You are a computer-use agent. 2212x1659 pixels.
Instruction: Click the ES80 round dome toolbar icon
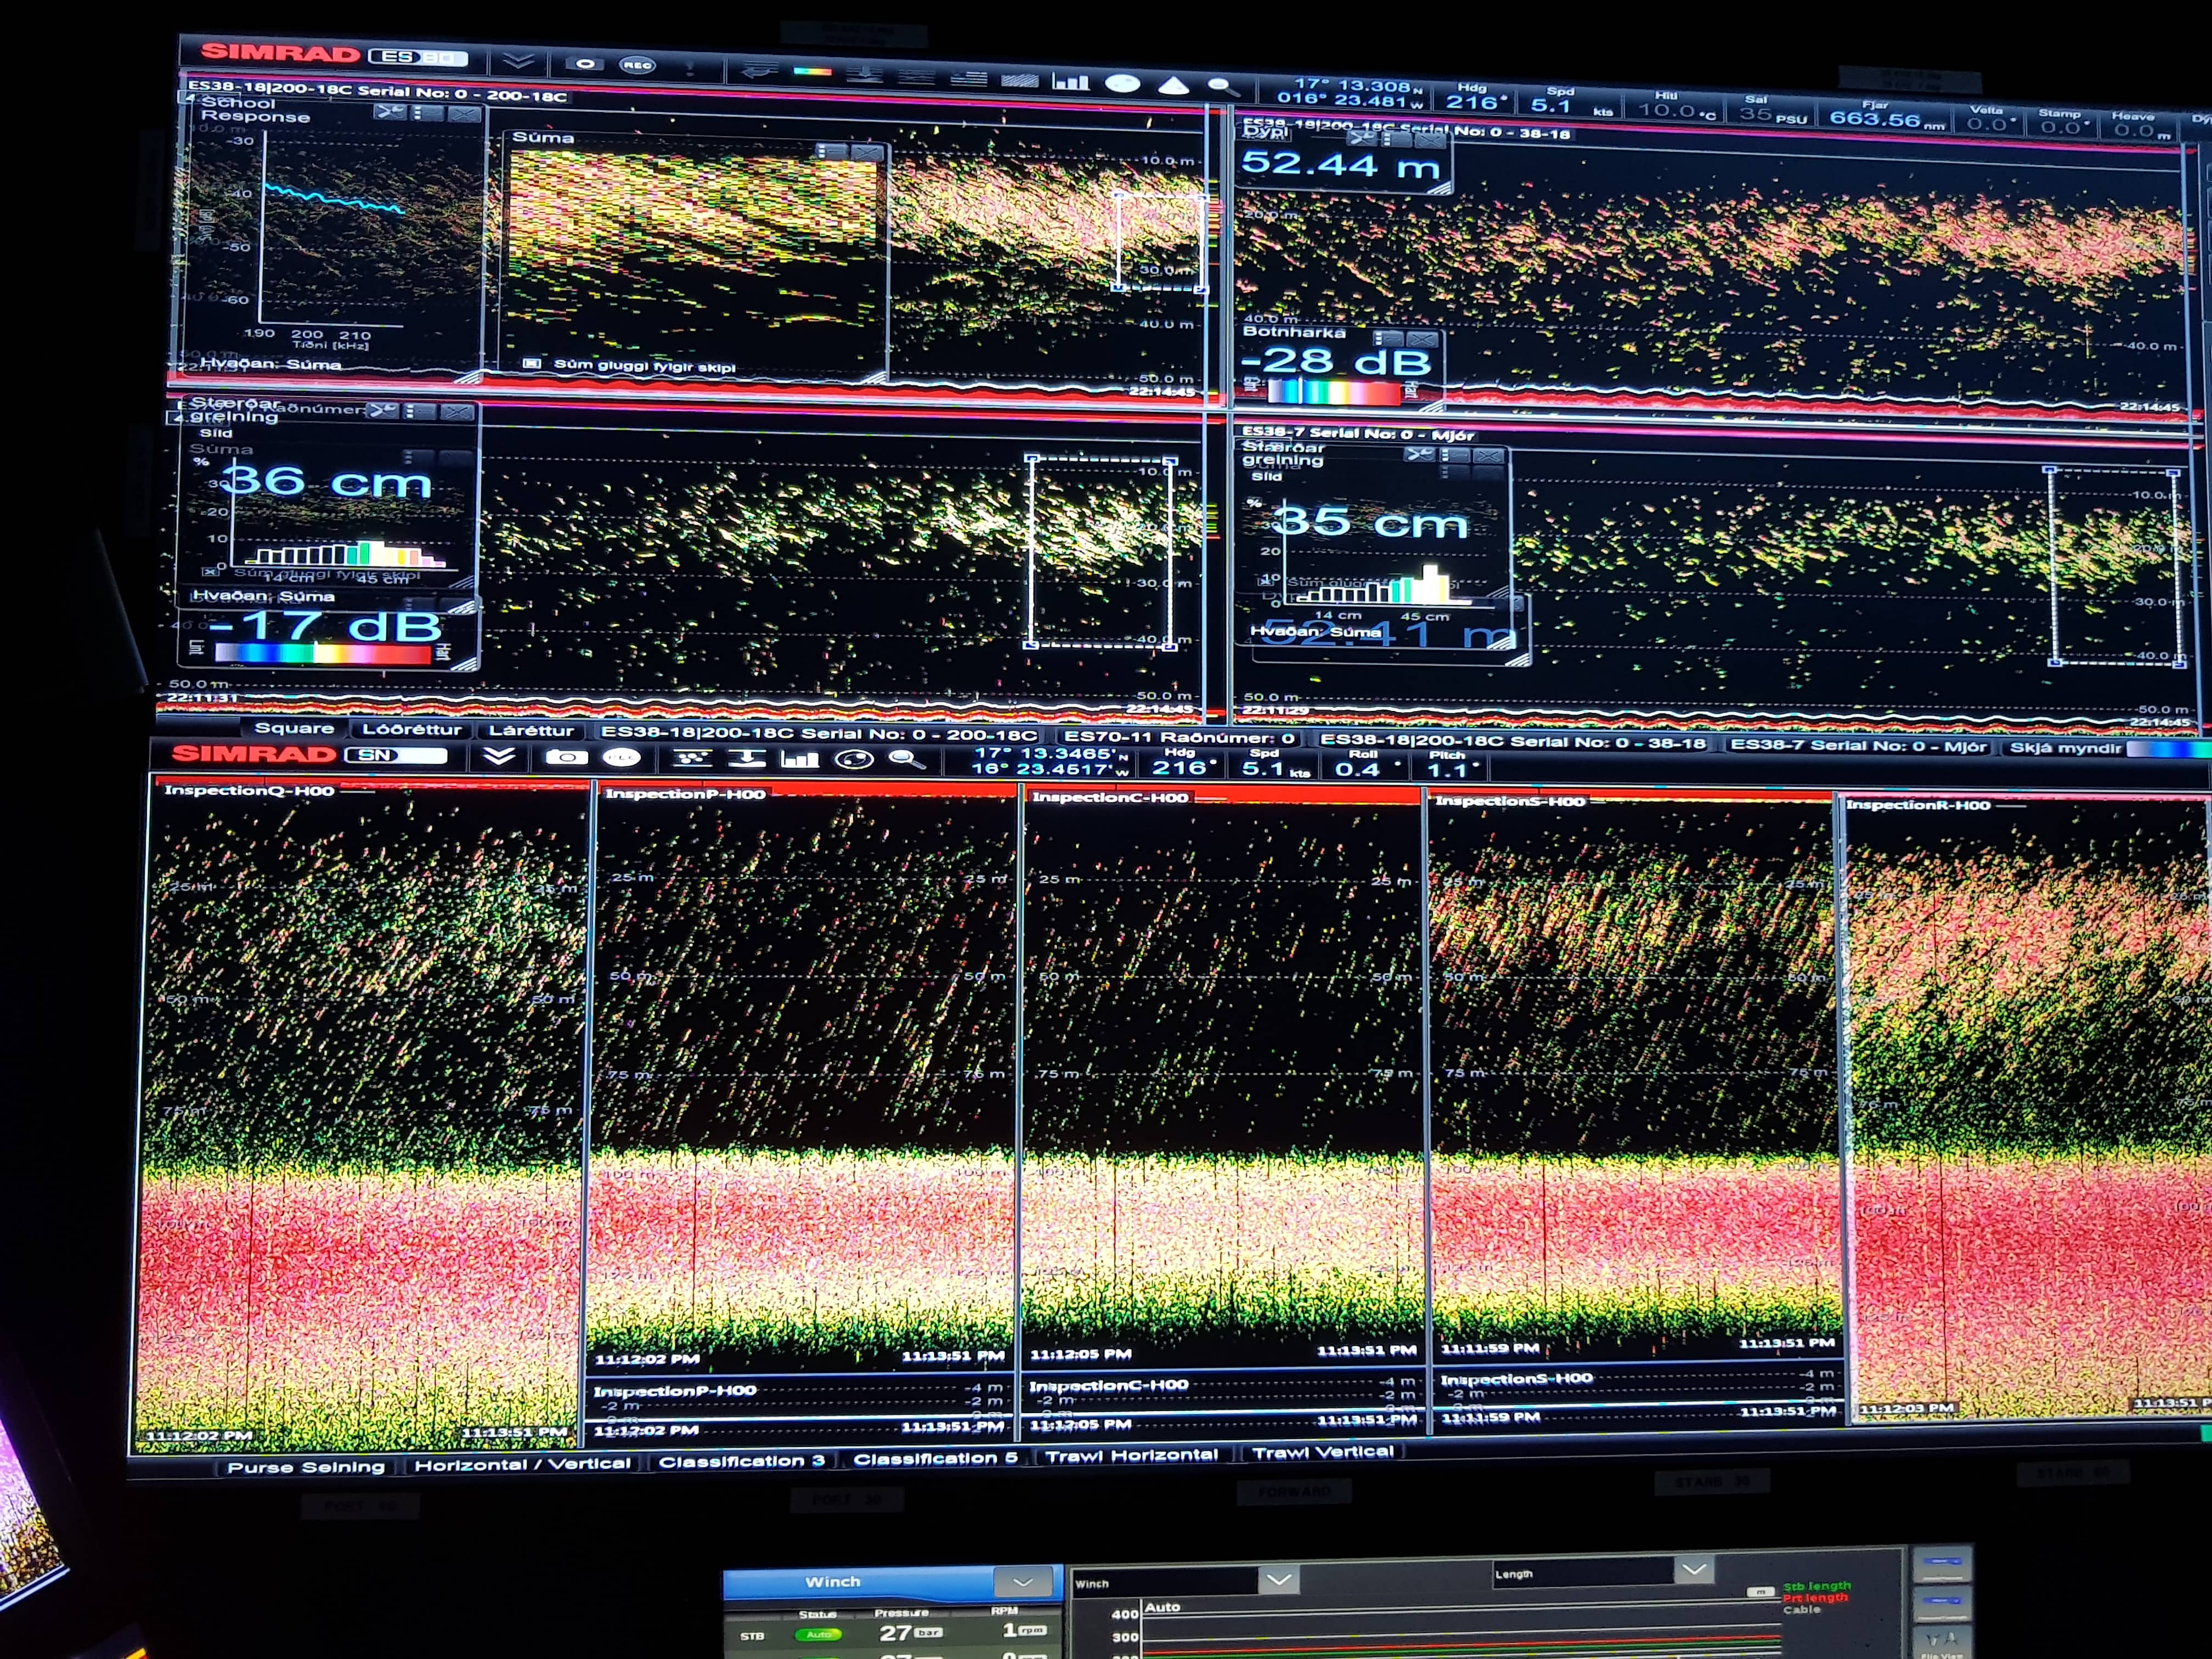tap(1122, 84)
